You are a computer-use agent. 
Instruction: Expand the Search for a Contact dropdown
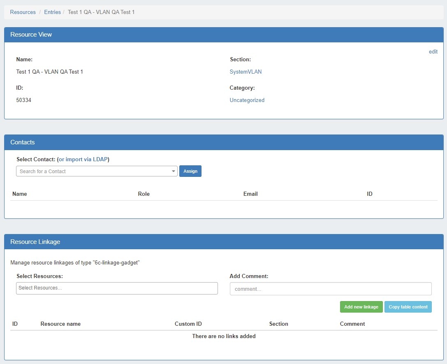[x=97, y=172]
